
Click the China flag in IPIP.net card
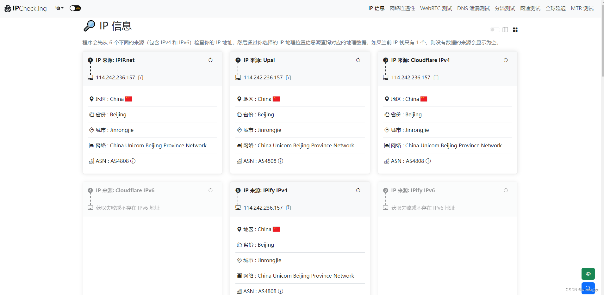point(129,99)
